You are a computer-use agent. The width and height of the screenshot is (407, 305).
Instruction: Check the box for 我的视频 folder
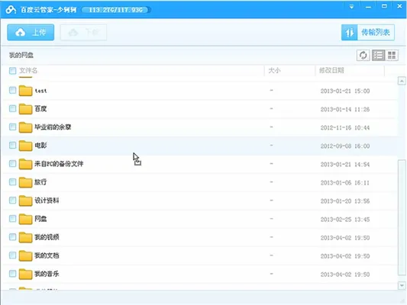[x=12, y=237]
